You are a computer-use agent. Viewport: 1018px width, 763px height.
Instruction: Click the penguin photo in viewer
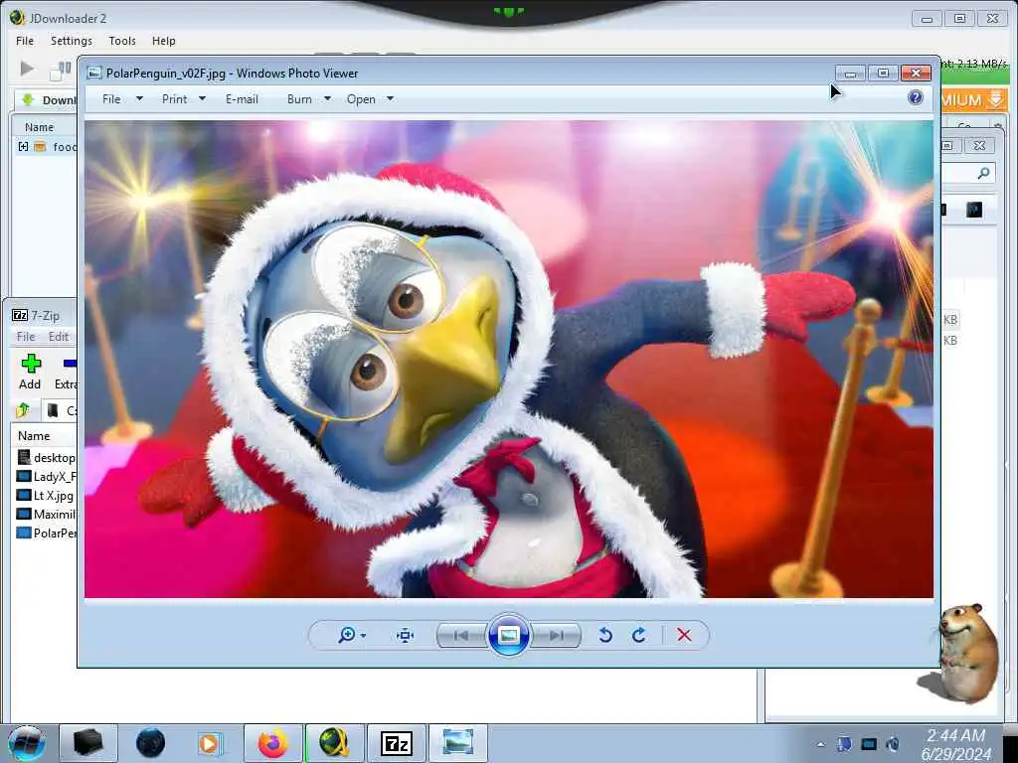508,359
